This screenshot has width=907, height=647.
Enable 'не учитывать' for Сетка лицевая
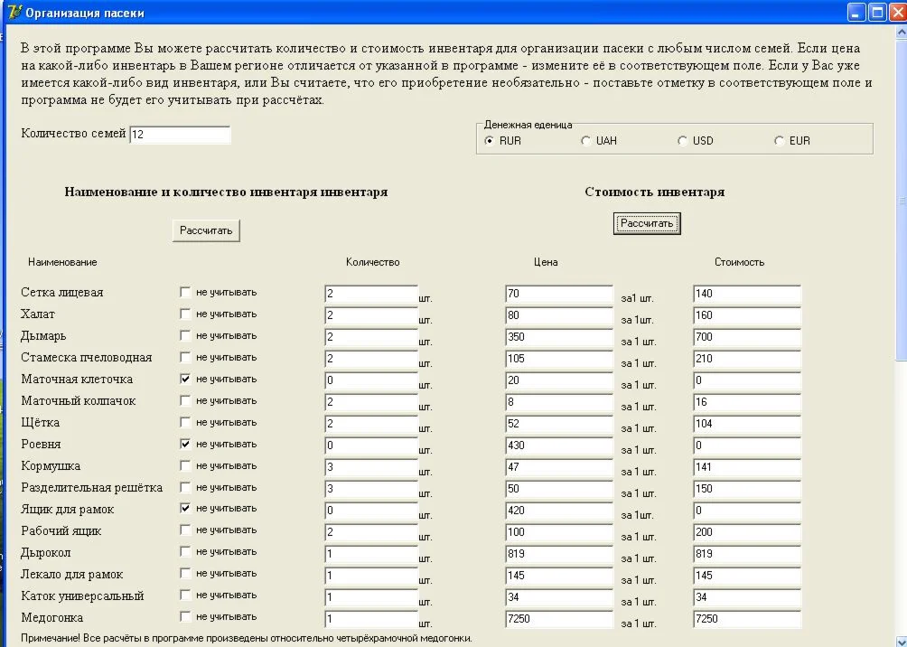click(185, 292)
